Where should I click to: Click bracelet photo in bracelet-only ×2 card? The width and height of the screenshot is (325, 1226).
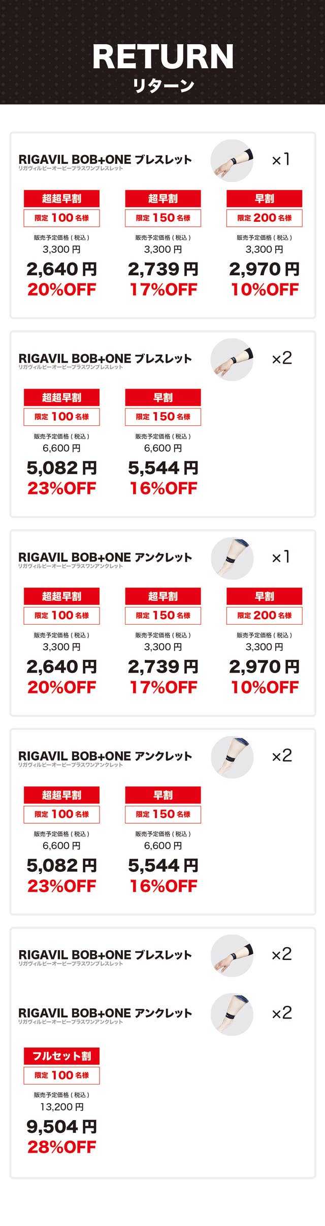[x=232, y=360]
